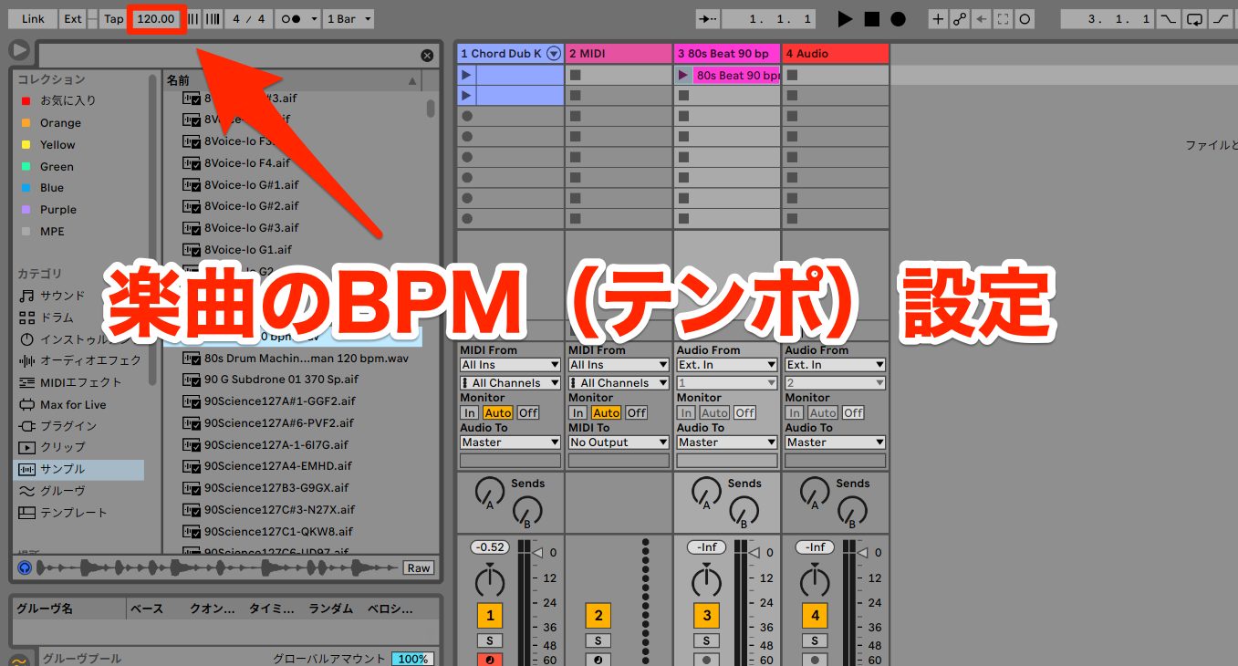The height and width of the screenshot is (666, 1238).
Task: Click the track 3 pan knob
Action: tap(706, 581)
